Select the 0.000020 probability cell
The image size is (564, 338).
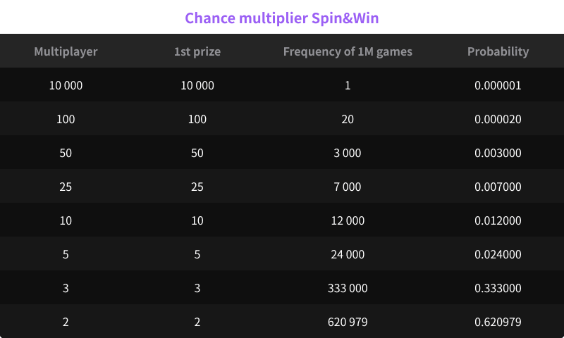498,119
